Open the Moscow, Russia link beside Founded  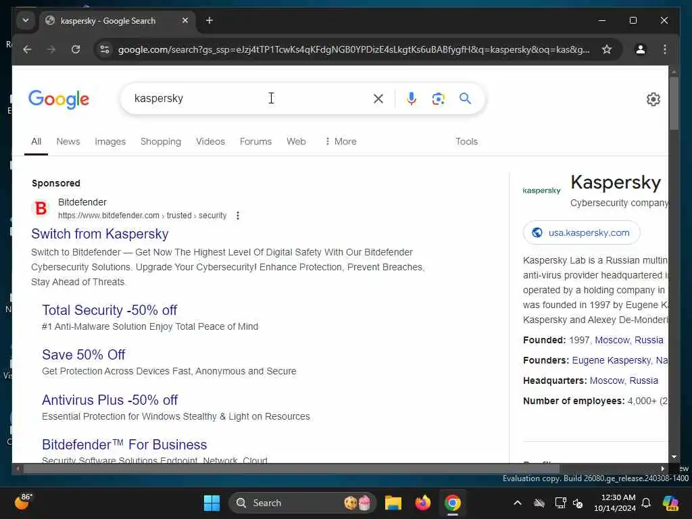629,341
